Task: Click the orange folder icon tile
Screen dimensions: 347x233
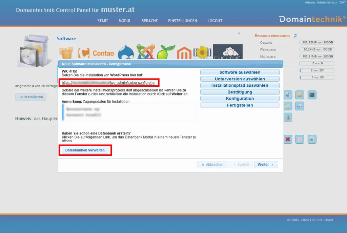Action: pyautogui.click(x=300, y=95)
